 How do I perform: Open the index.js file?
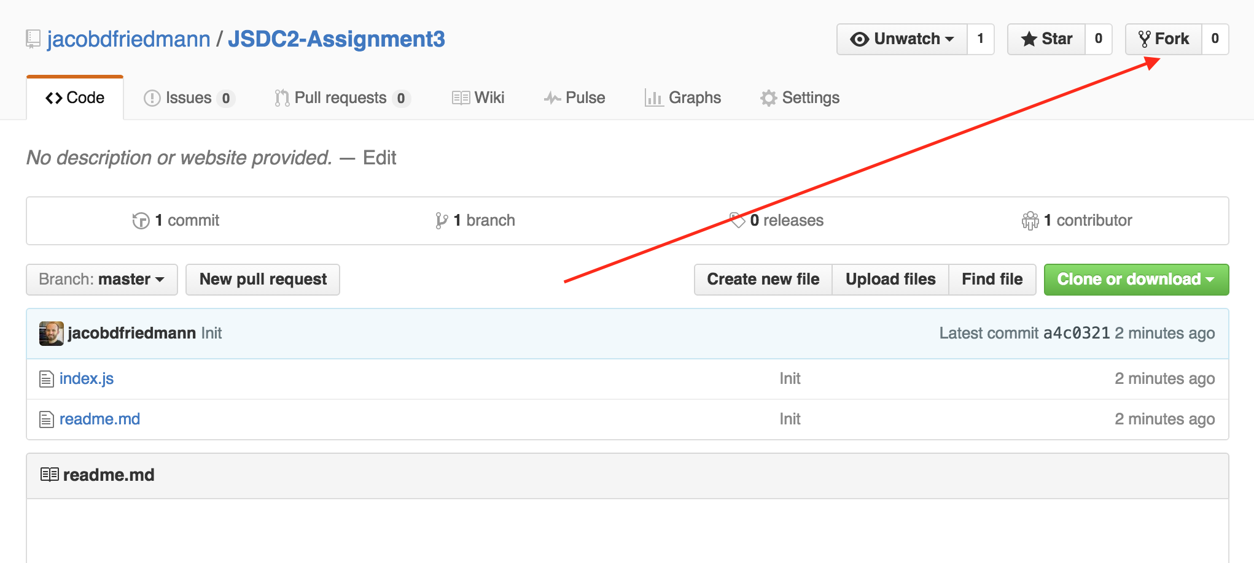click(x=87, y=379)
